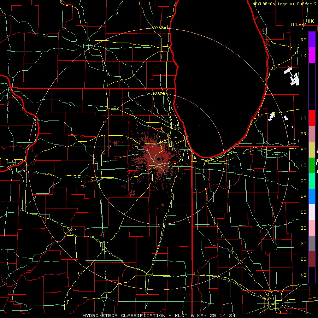The width and height of the screenshot is (318, 318).
Task: Click the HR legend label
Action: click(x=303, y=165)
